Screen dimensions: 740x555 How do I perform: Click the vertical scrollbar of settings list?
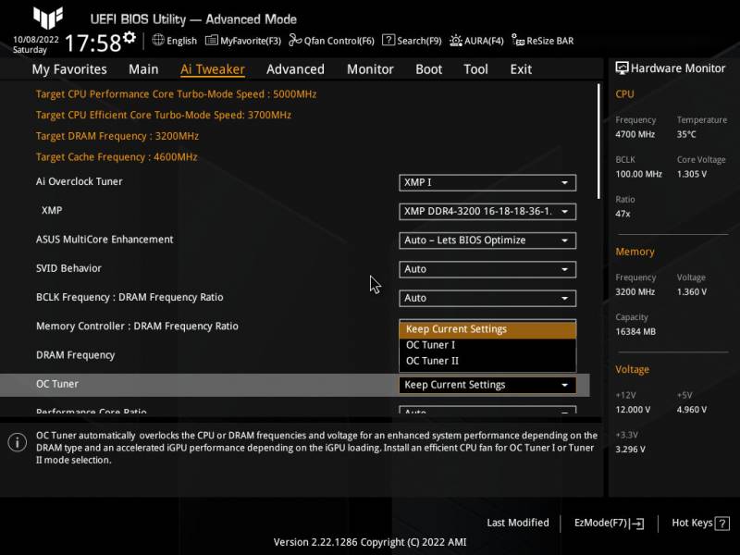coord(598,142)
